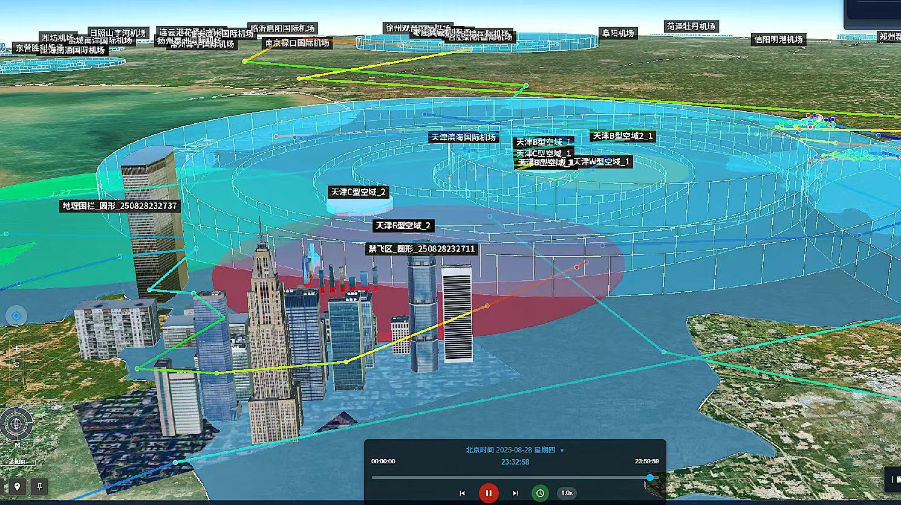The height and width of the screenshot is (505, 901).
Task: Skip to next frame in the timeline
Action: point(515,493)
